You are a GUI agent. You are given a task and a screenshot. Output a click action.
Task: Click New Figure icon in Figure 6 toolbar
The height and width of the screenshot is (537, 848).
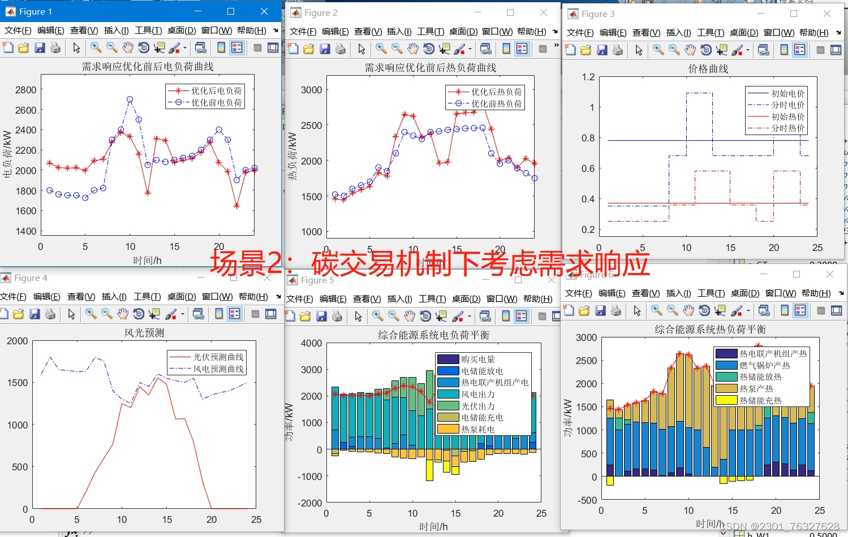pos(569,310)
